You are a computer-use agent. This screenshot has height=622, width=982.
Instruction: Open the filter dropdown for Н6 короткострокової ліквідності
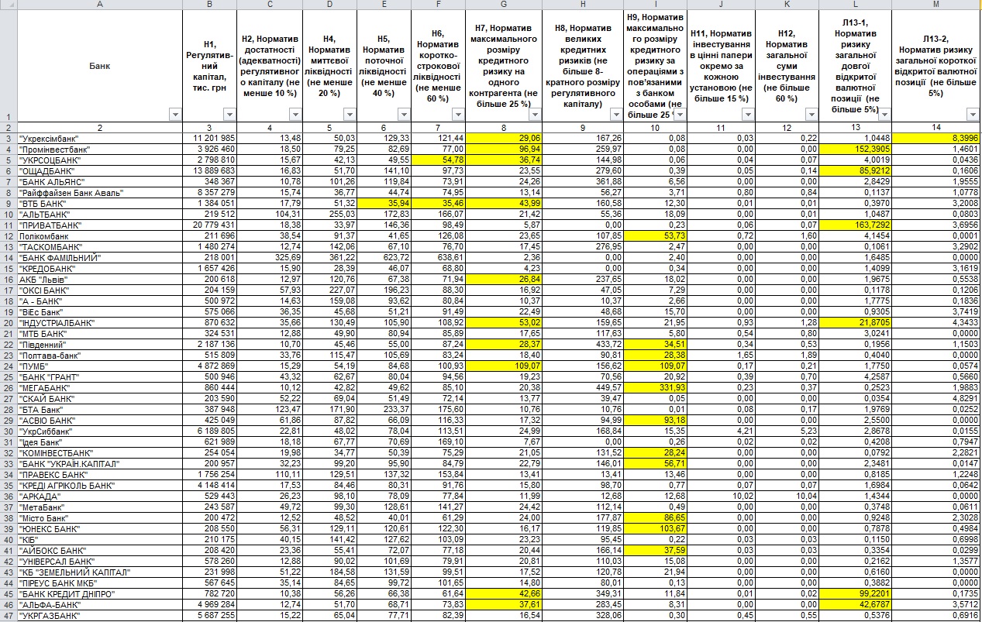[x=458, y=115]
